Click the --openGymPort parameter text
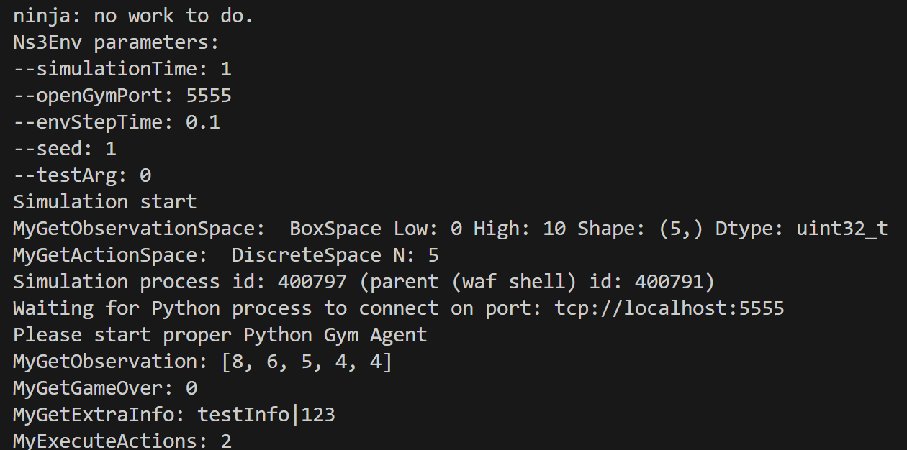Viewport: 907px width, 450px height. [x=122, y=96]
